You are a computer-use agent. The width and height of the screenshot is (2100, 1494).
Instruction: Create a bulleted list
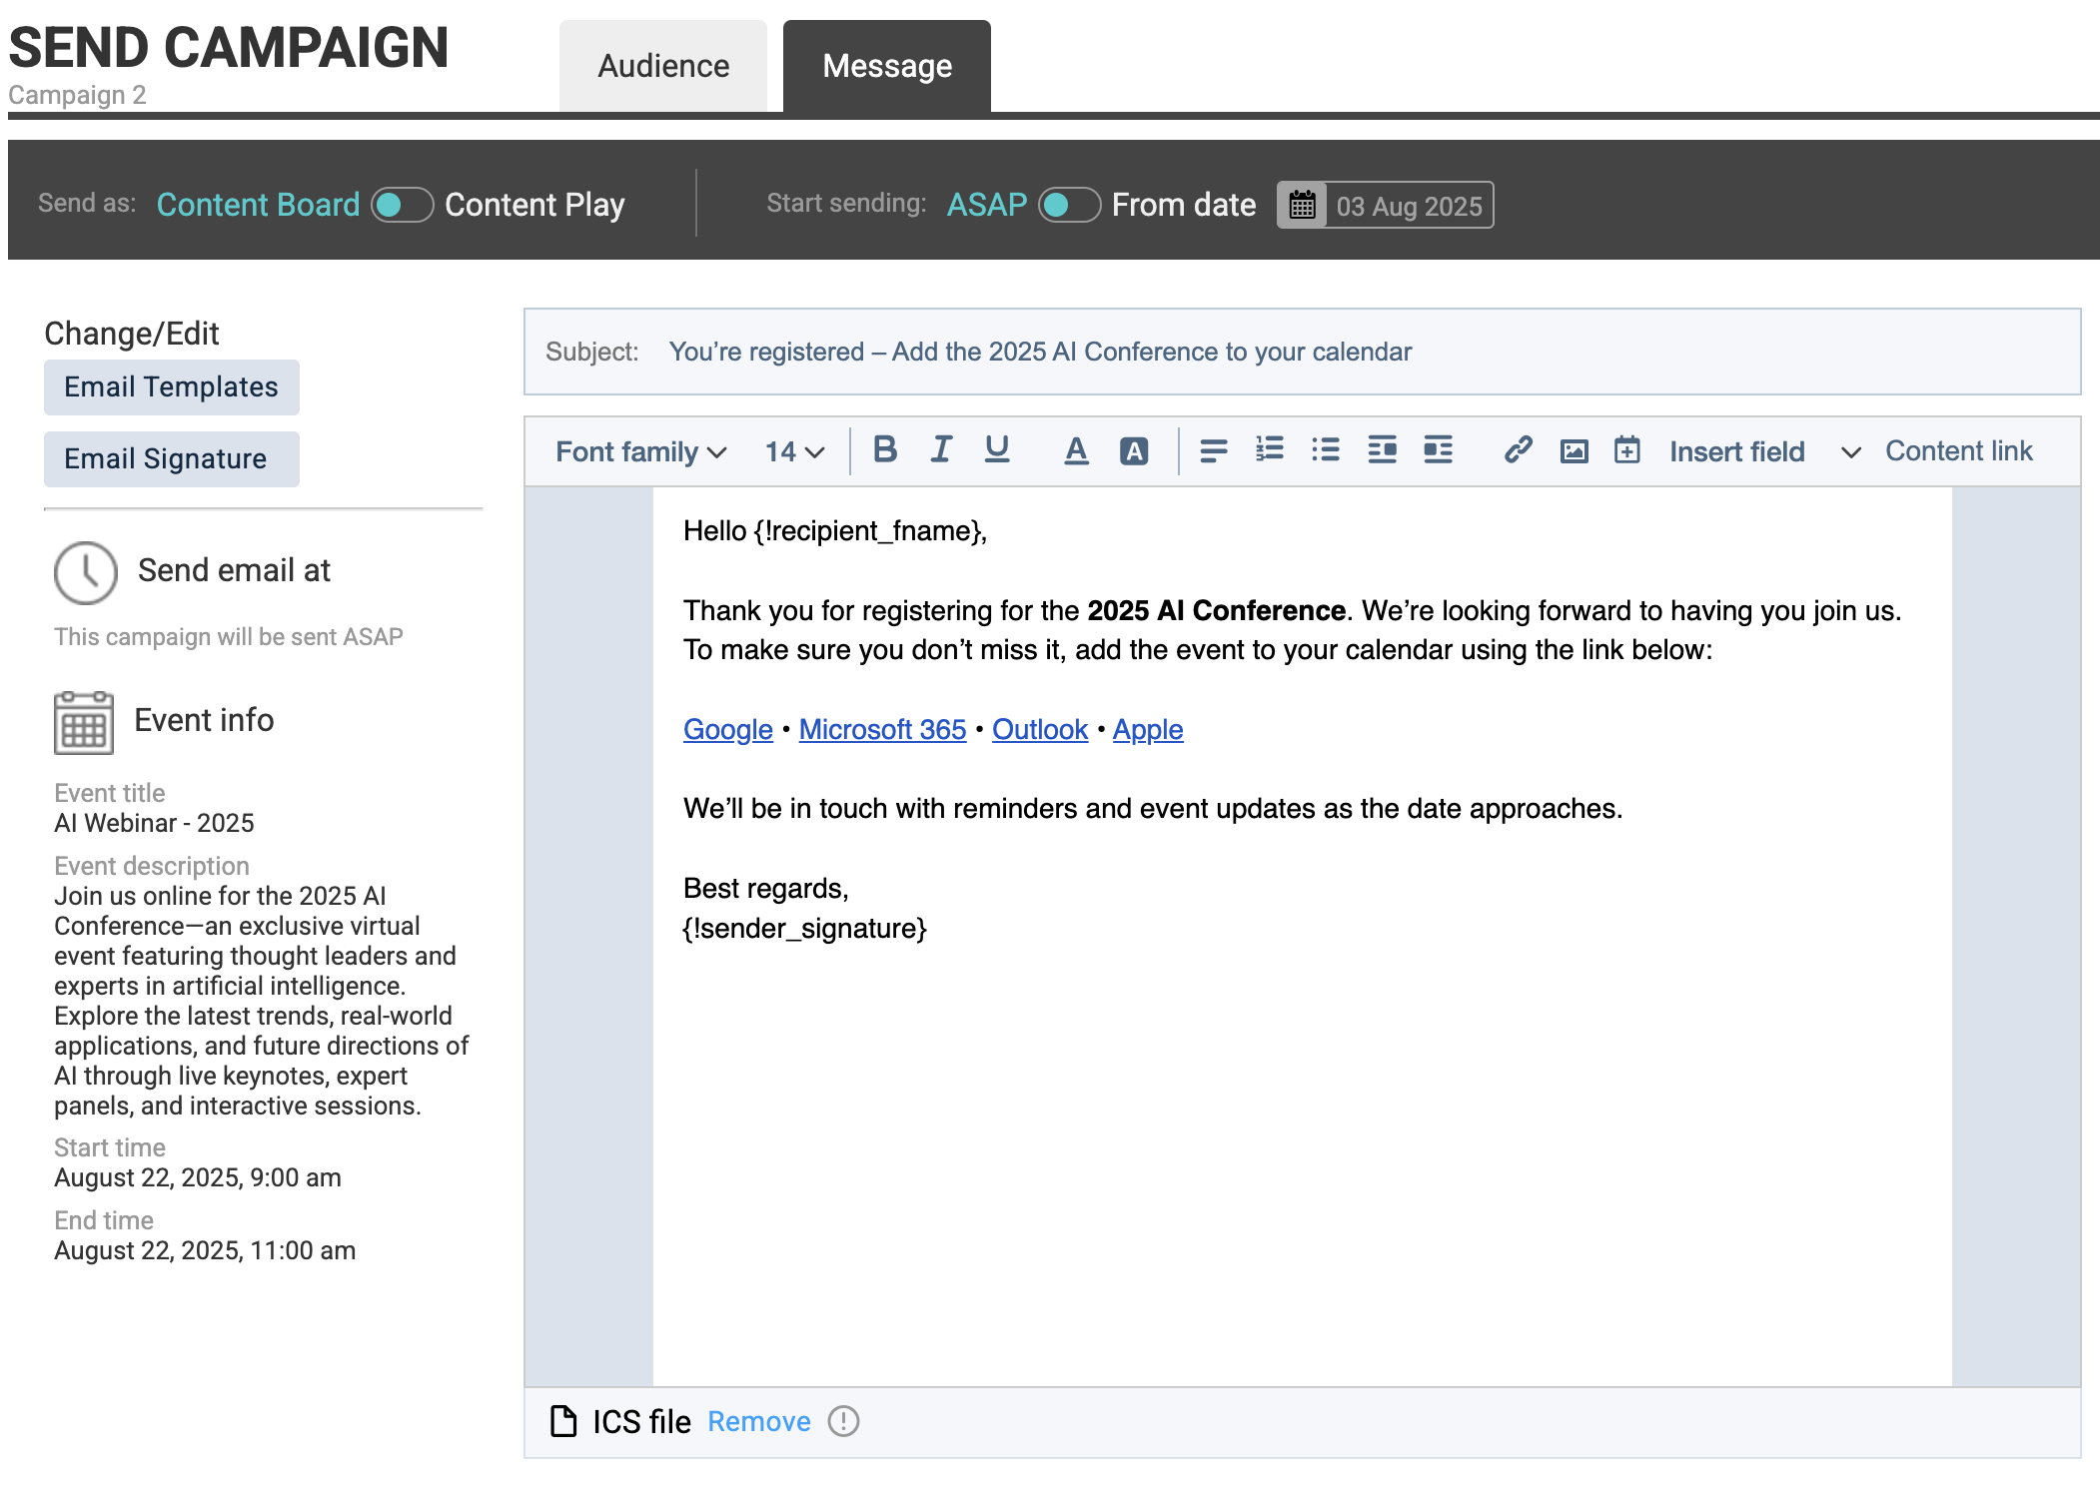pyautogui.click(x=1325, y=450)
